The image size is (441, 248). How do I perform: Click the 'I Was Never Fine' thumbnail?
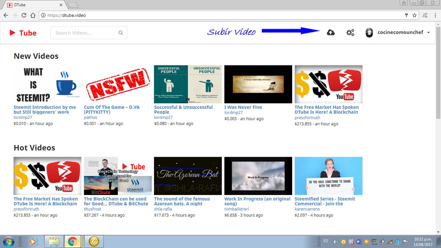(x=258, y=84)
